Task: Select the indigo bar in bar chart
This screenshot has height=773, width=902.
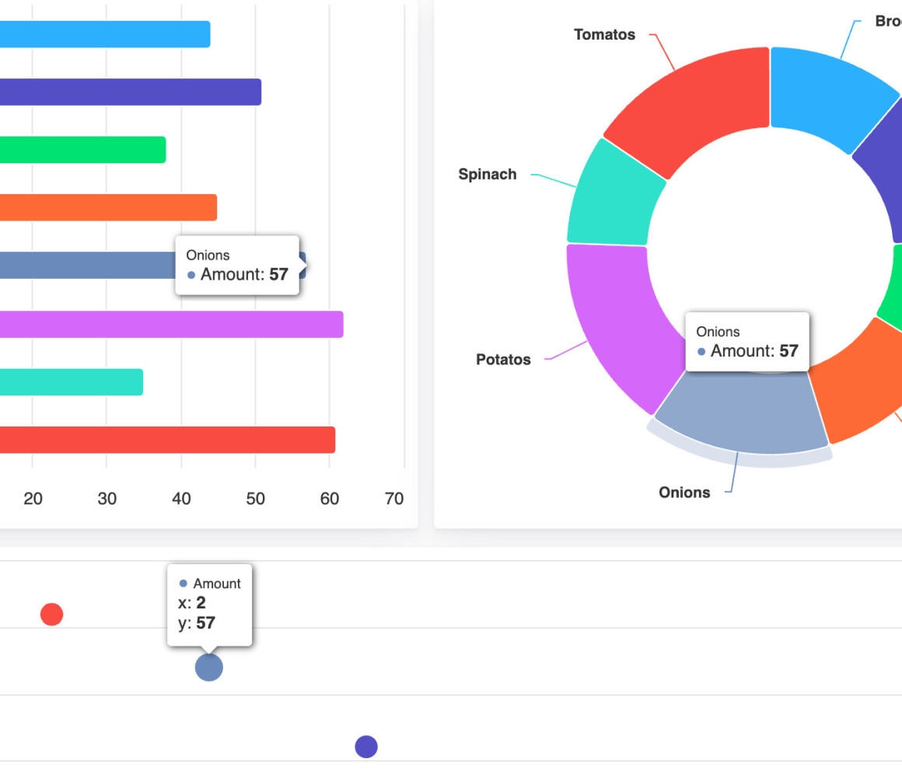Action: pos(131,92)
